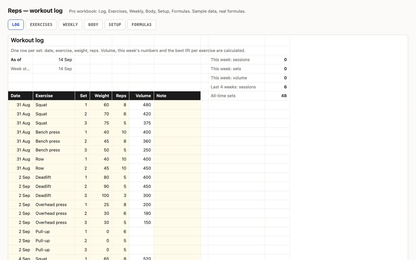Click the volume cell showing 420

(x=142, y=114)
